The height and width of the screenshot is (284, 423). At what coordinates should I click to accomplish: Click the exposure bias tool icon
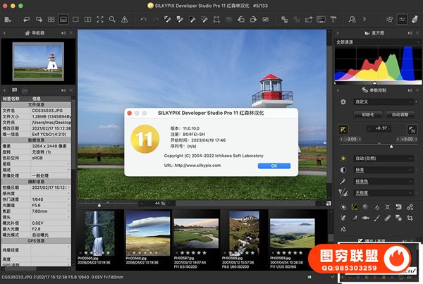(343, 128)
